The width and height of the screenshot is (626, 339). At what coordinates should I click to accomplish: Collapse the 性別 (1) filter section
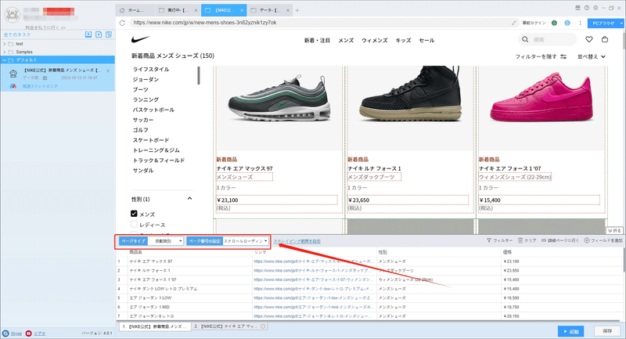click(189, 198)
